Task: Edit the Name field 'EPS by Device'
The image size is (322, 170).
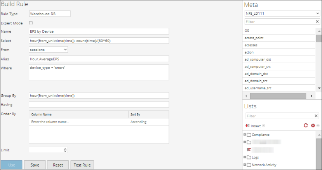Action: tap(99, 31)
